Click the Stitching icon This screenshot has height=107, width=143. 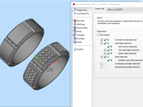pos(74,24)
